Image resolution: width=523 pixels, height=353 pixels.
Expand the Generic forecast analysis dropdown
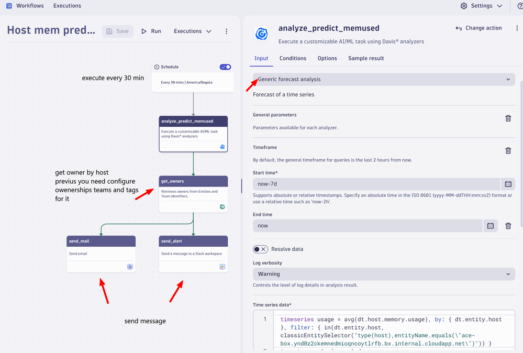coord(384,80)
